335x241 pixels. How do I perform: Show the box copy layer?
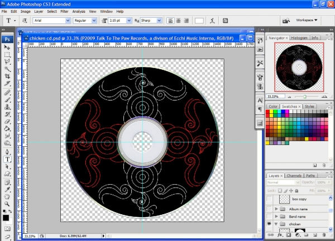coord(269,199)
